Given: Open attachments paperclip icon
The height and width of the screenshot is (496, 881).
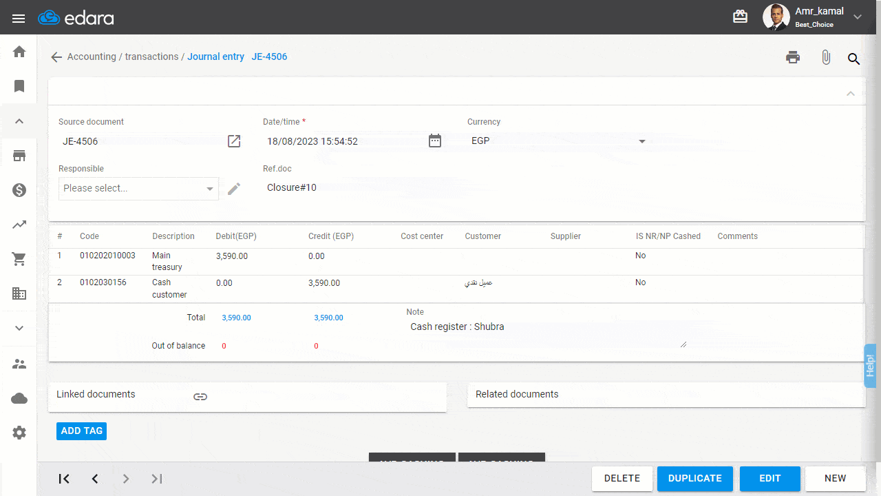Looking at the screenshot, I should pos(826,58).
